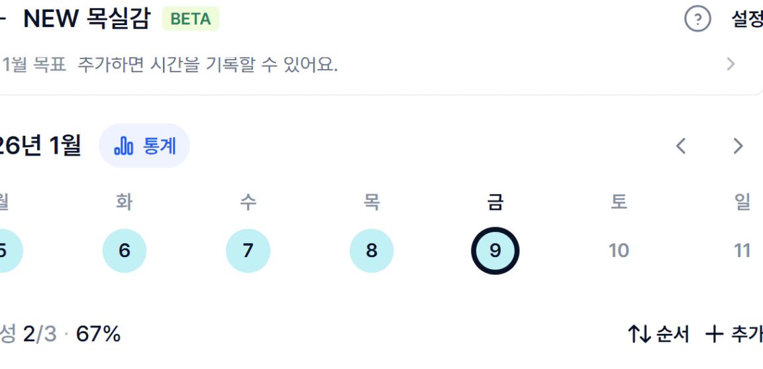Click the 추가 add button
Viewport: 763px width, 369px height.
(x=734, y=335)
